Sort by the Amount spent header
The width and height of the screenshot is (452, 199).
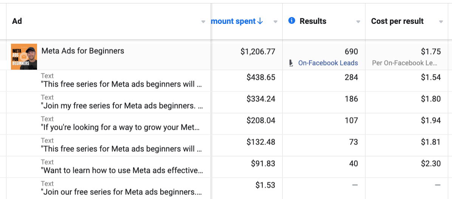[x=233, y=21]
